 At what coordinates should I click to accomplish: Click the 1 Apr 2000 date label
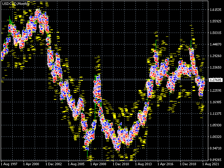[31, 164]
